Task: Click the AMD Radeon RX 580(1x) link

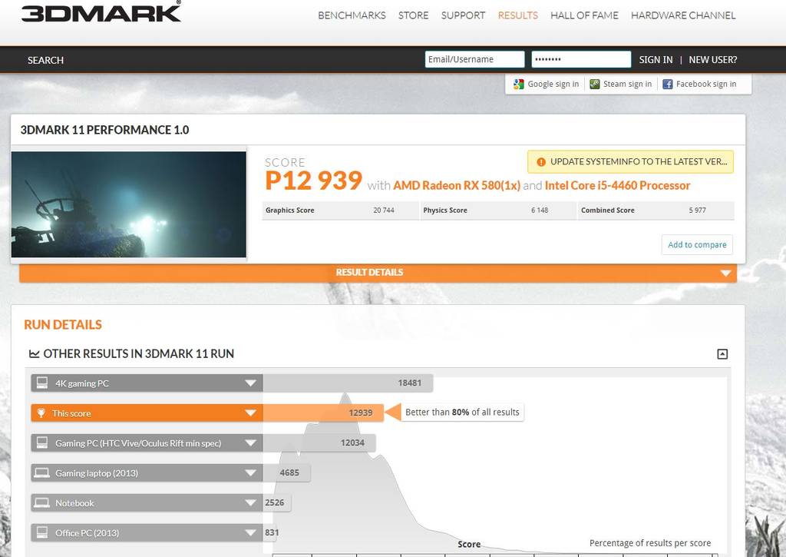Action: [457, 186]
